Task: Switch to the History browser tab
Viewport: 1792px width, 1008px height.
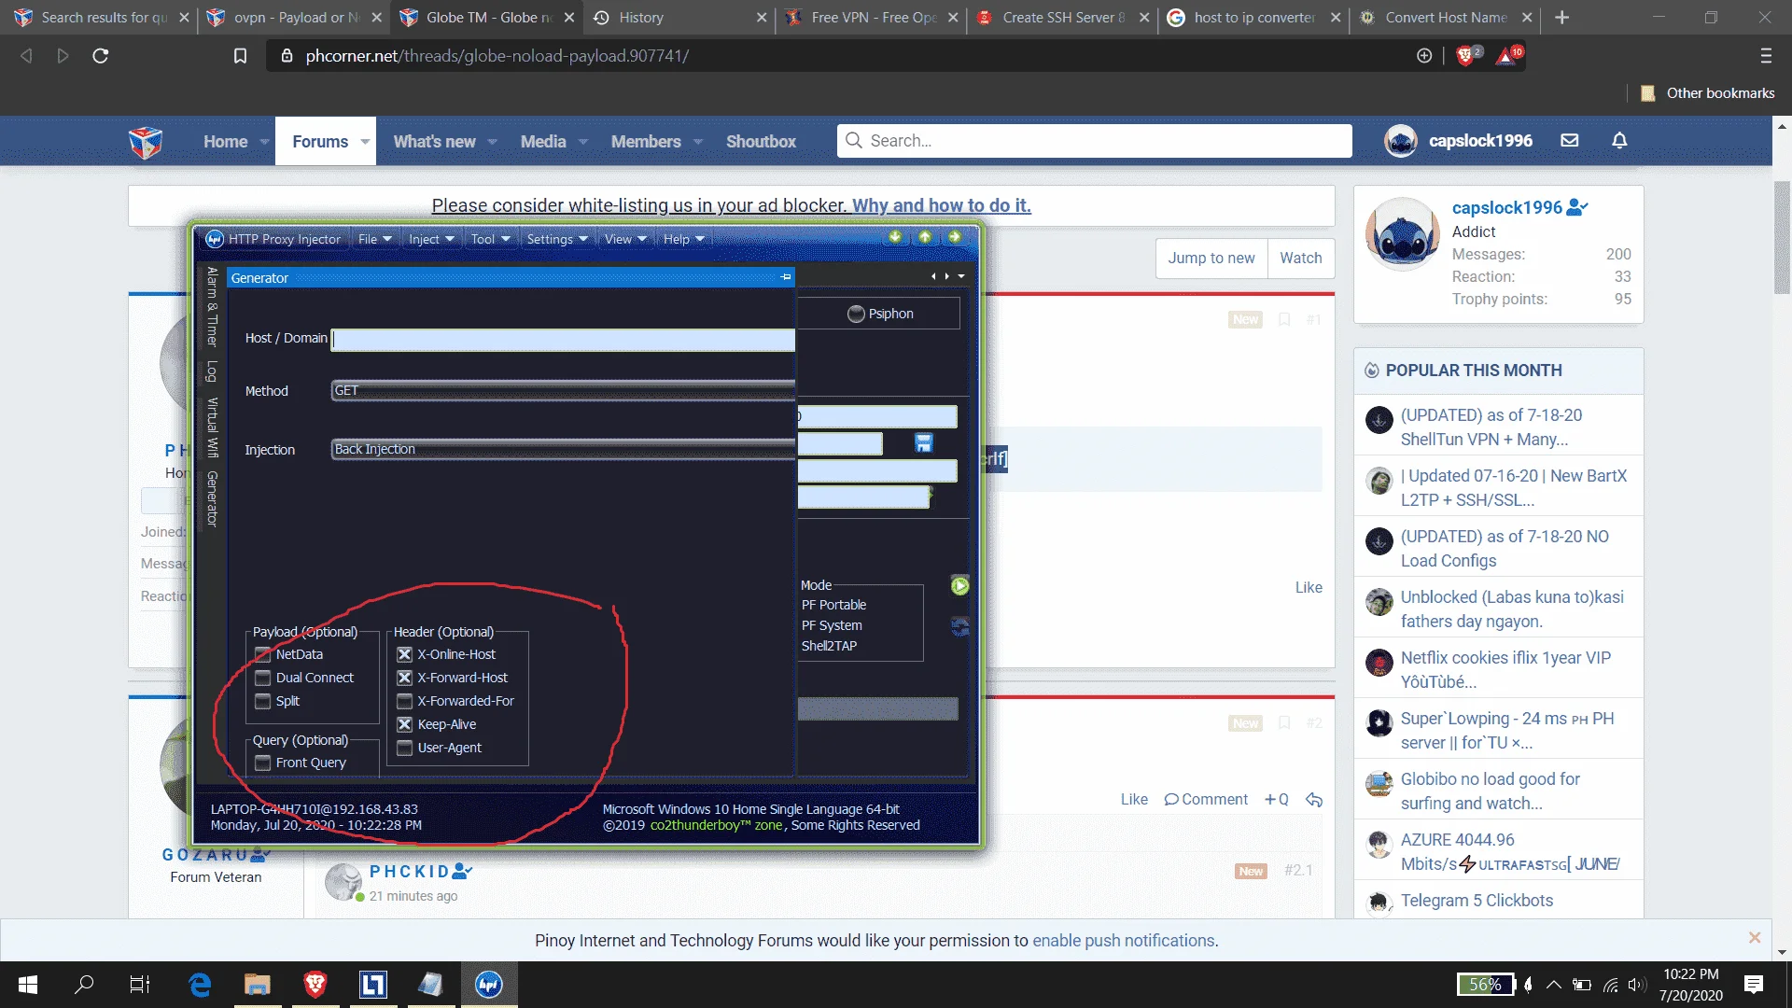Action: pos(678,18)
